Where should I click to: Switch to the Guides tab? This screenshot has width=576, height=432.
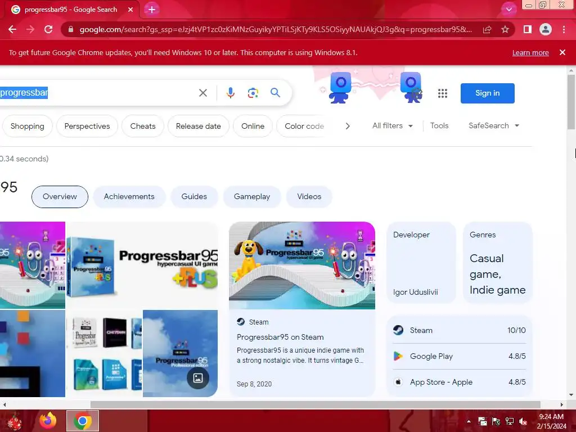pos(194,196)
